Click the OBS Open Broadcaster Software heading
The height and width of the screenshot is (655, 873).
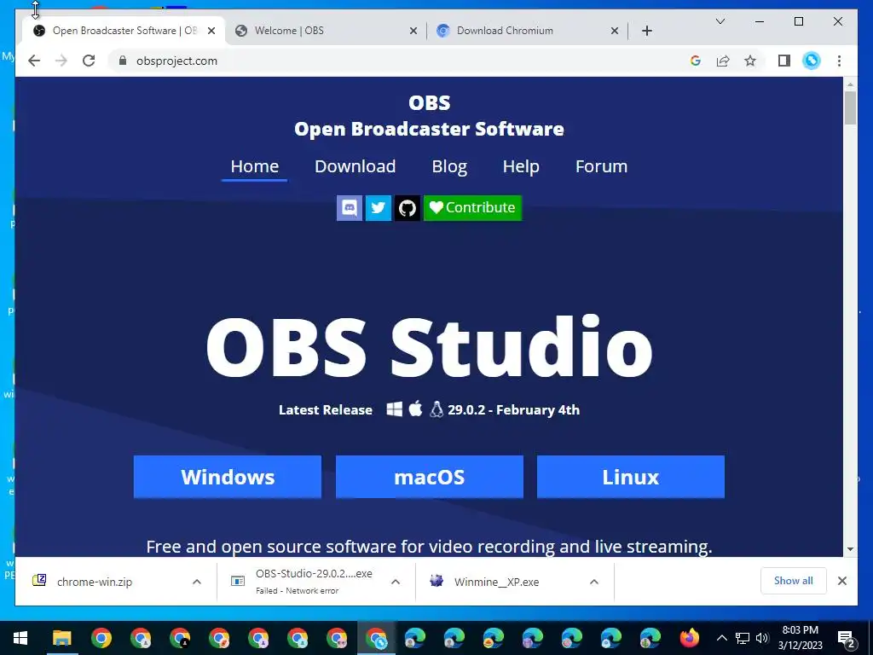[430, 116]
